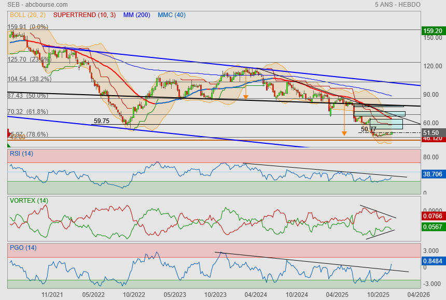The height and width of the screenshot is (300, 446).
Task: Click the red 46.120 supertrend price tag
Action: point(433,139)
